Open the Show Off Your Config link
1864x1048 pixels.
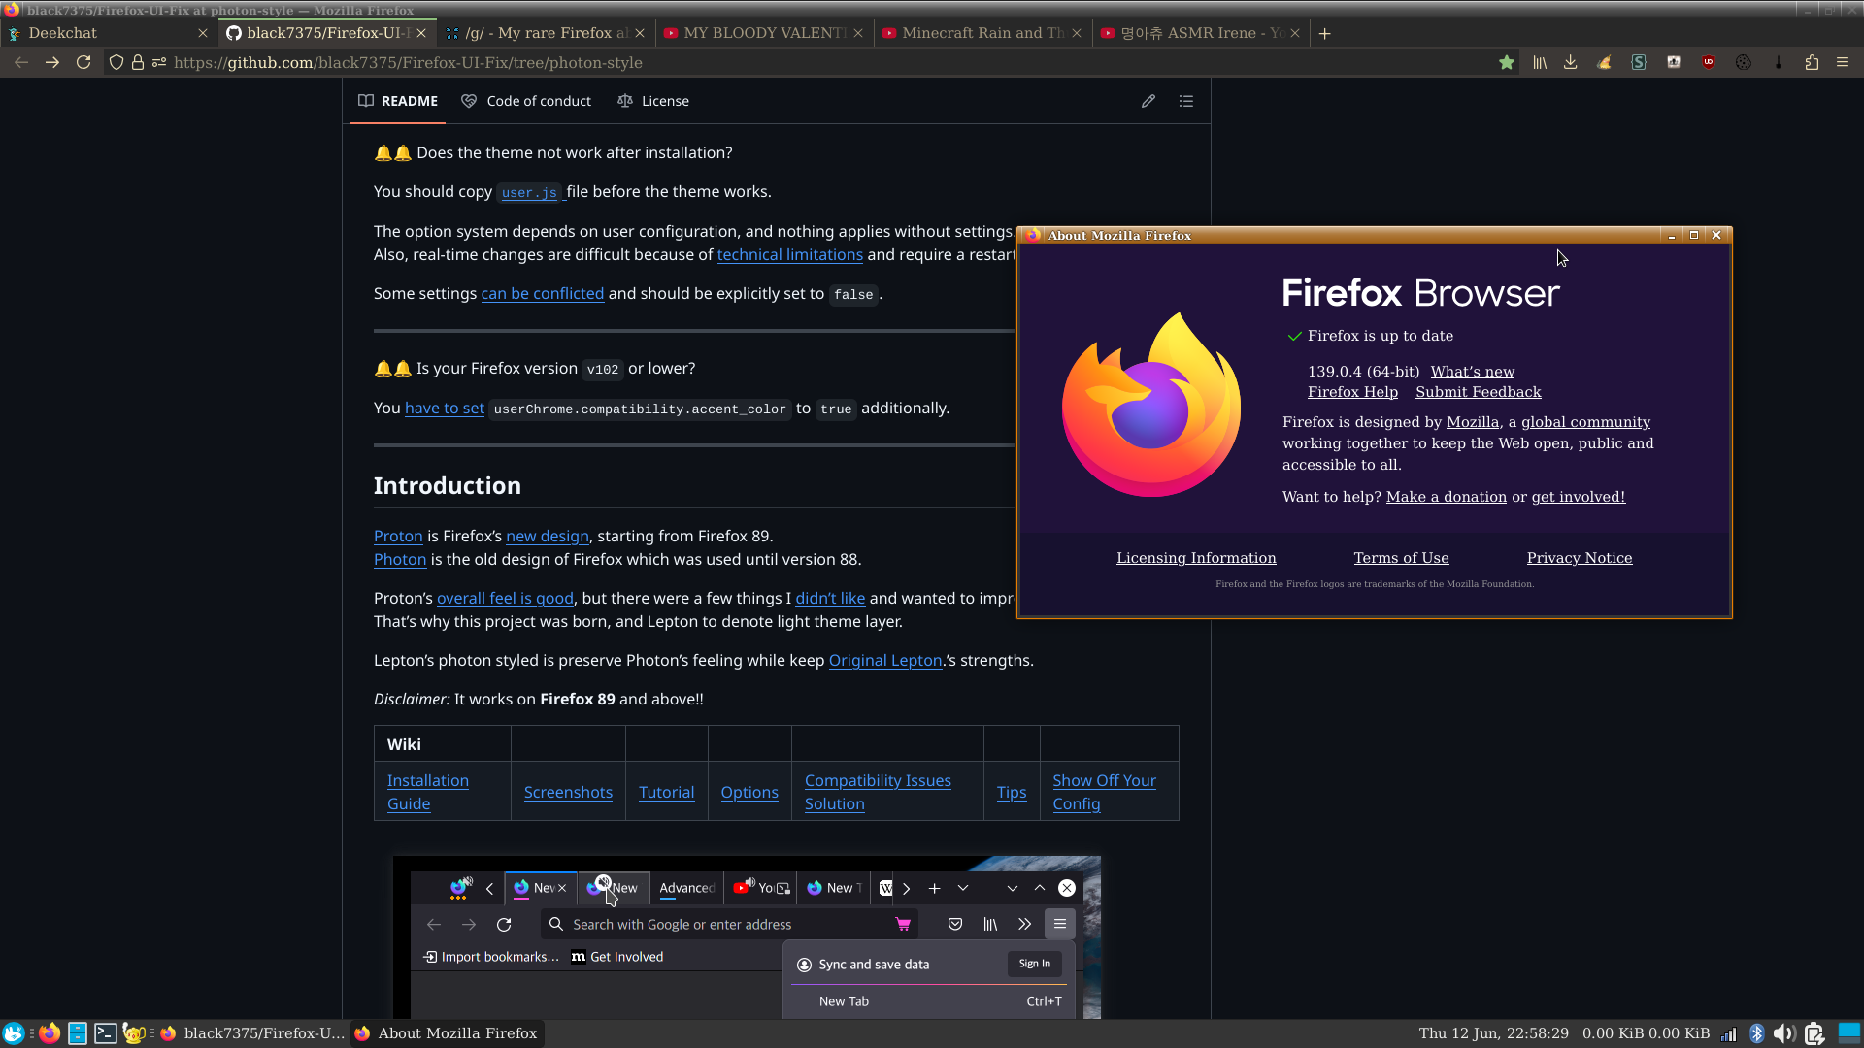click(x=1104, y=792)
